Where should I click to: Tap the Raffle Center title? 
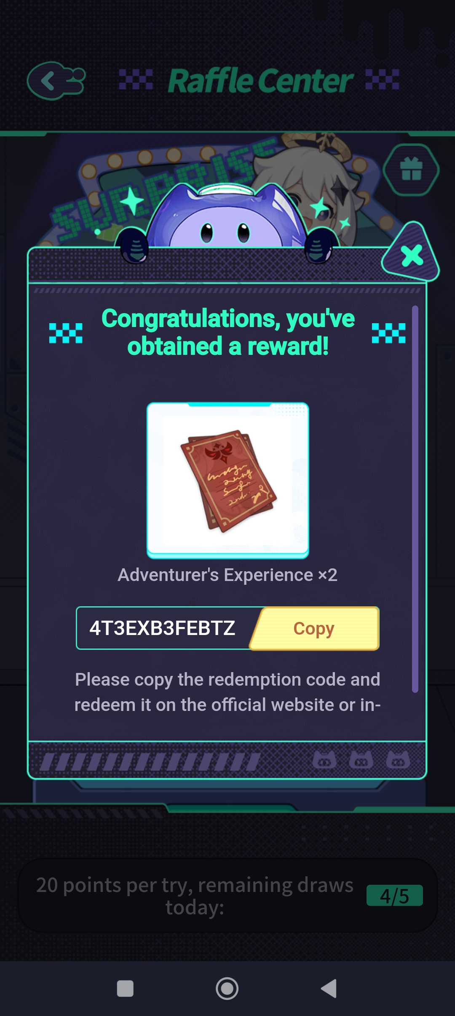click(260, 81)
